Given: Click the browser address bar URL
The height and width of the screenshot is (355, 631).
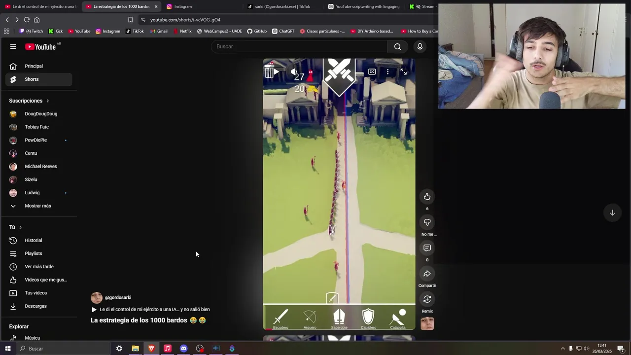Looking at the screenshot, I should coord(185,20).
